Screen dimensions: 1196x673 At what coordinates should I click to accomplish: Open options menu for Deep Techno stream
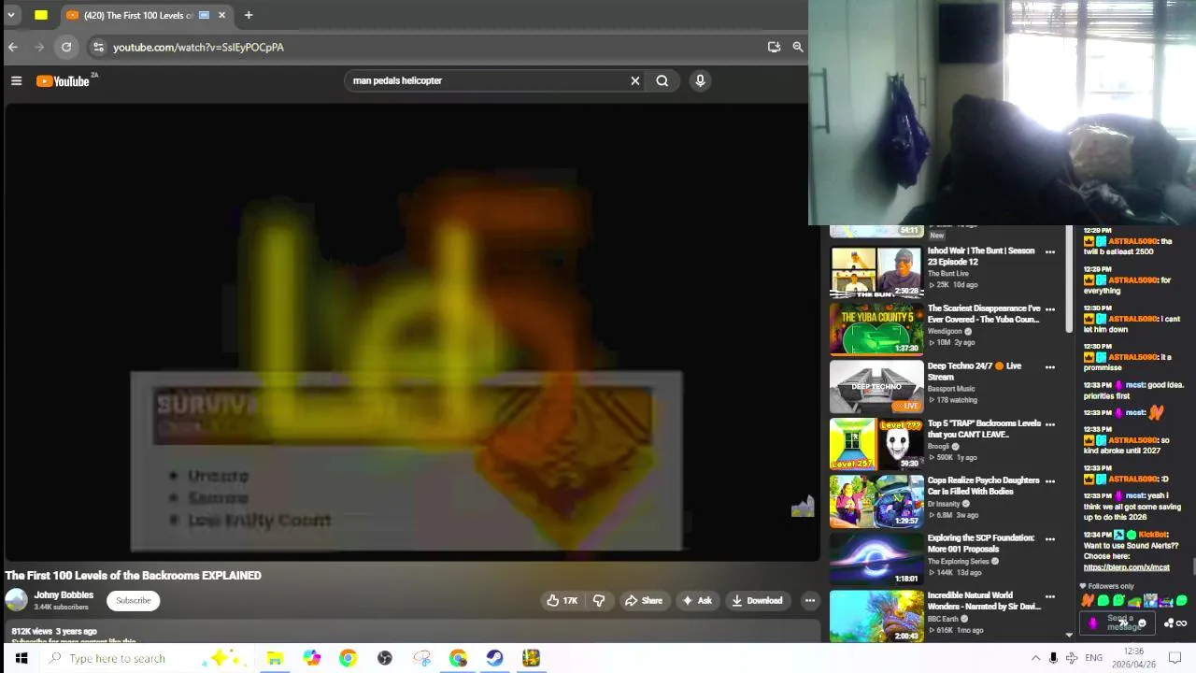pyautogui.click(x=1050, y=367)
